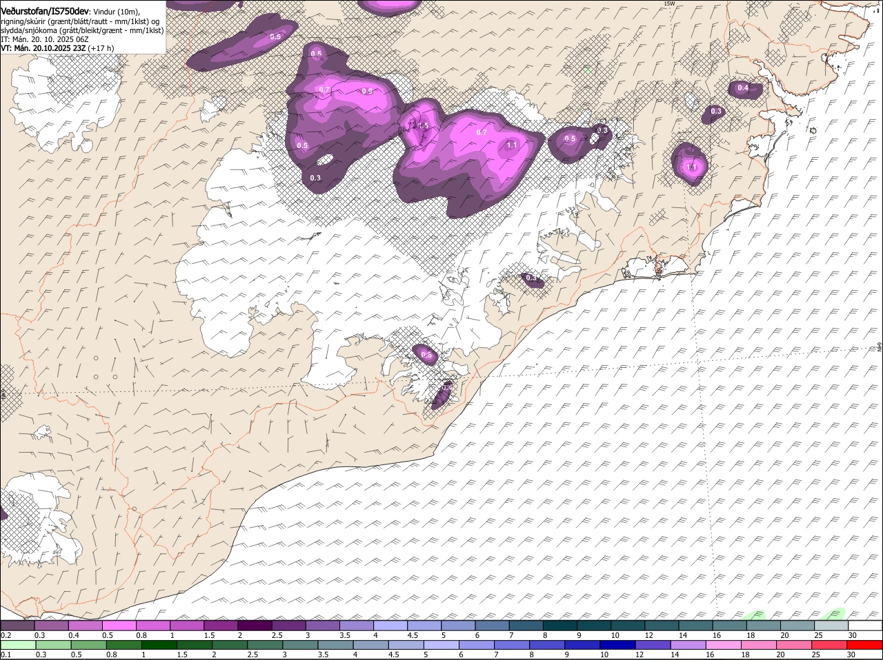
Task: Pick the palest green swatch labeled 0.1 in the lower legend
Action: (x=17, y=646)
